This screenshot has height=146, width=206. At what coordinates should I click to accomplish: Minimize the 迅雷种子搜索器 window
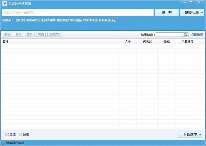pyautogui.click(x=185, y=2)
